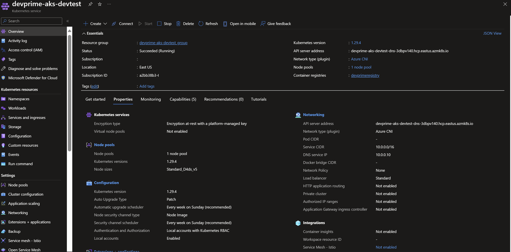Click the Diagnose and solve problems icon
511x252 pixels.
tap(3, 69)
